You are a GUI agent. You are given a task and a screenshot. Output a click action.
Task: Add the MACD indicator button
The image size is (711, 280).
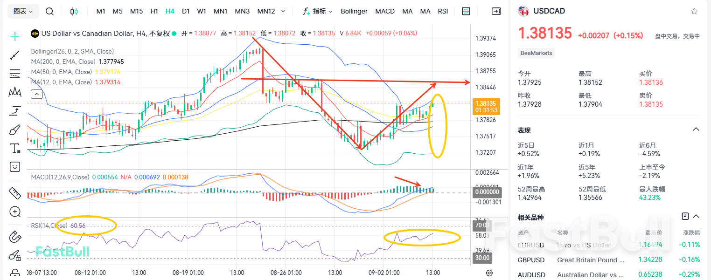pyautogui.click(x=385, y=11)
